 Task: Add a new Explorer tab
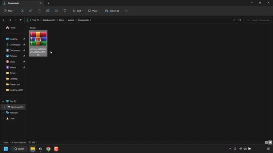pyautogui.click(x=49, y=3)
